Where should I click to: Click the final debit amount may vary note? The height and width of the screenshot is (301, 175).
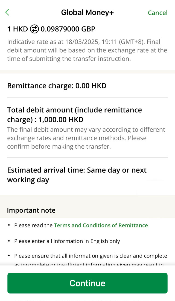[x=86, y=138]
